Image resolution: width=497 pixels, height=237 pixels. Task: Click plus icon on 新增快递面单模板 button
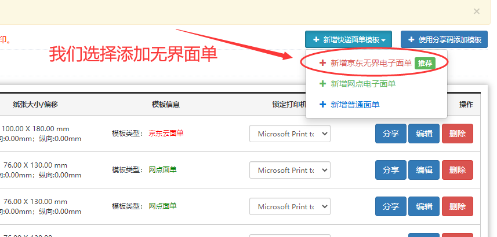(316, 40)
